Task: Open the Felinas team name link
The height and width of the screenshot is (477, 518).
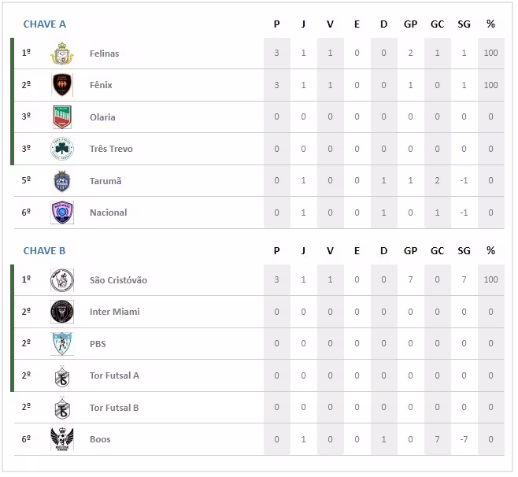Action: [x=104, y=54]
